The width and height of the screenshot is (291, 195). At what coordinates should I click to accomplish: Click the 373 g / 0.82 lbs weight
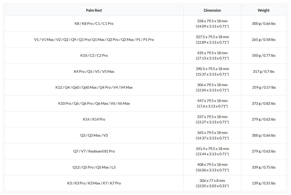pyautogui.click(x=263, y=103)
